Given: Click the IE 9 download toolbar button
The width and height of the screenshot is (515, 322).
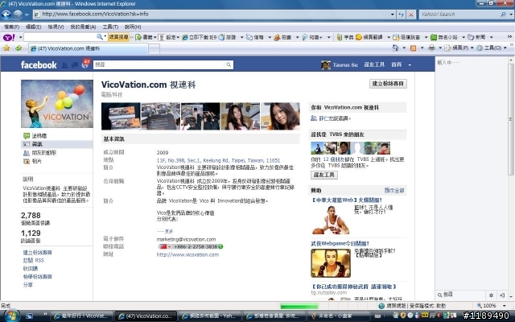Looking at the screenshot, I should click(x=199, y=38).
